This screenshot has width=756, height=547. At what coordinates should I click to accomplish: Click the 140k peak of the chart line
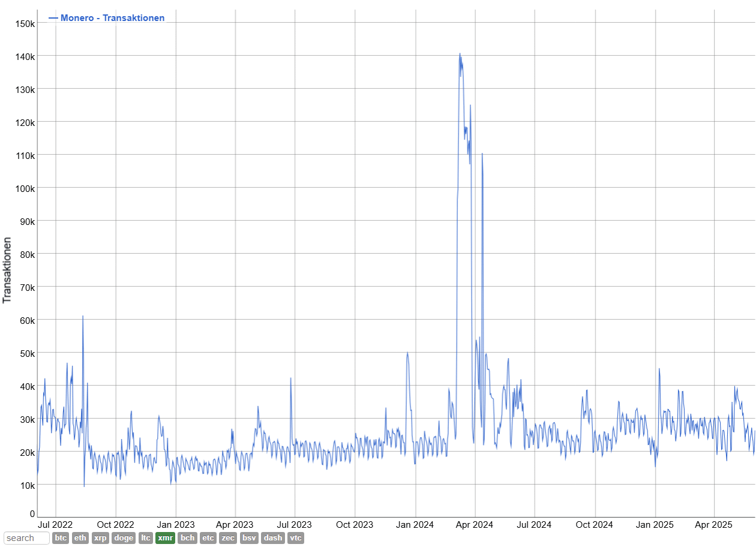pos(460,54)
